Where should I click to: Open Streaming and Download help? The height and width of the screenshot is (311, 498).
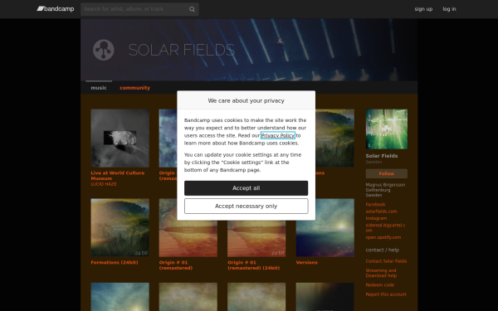point(381,273)
